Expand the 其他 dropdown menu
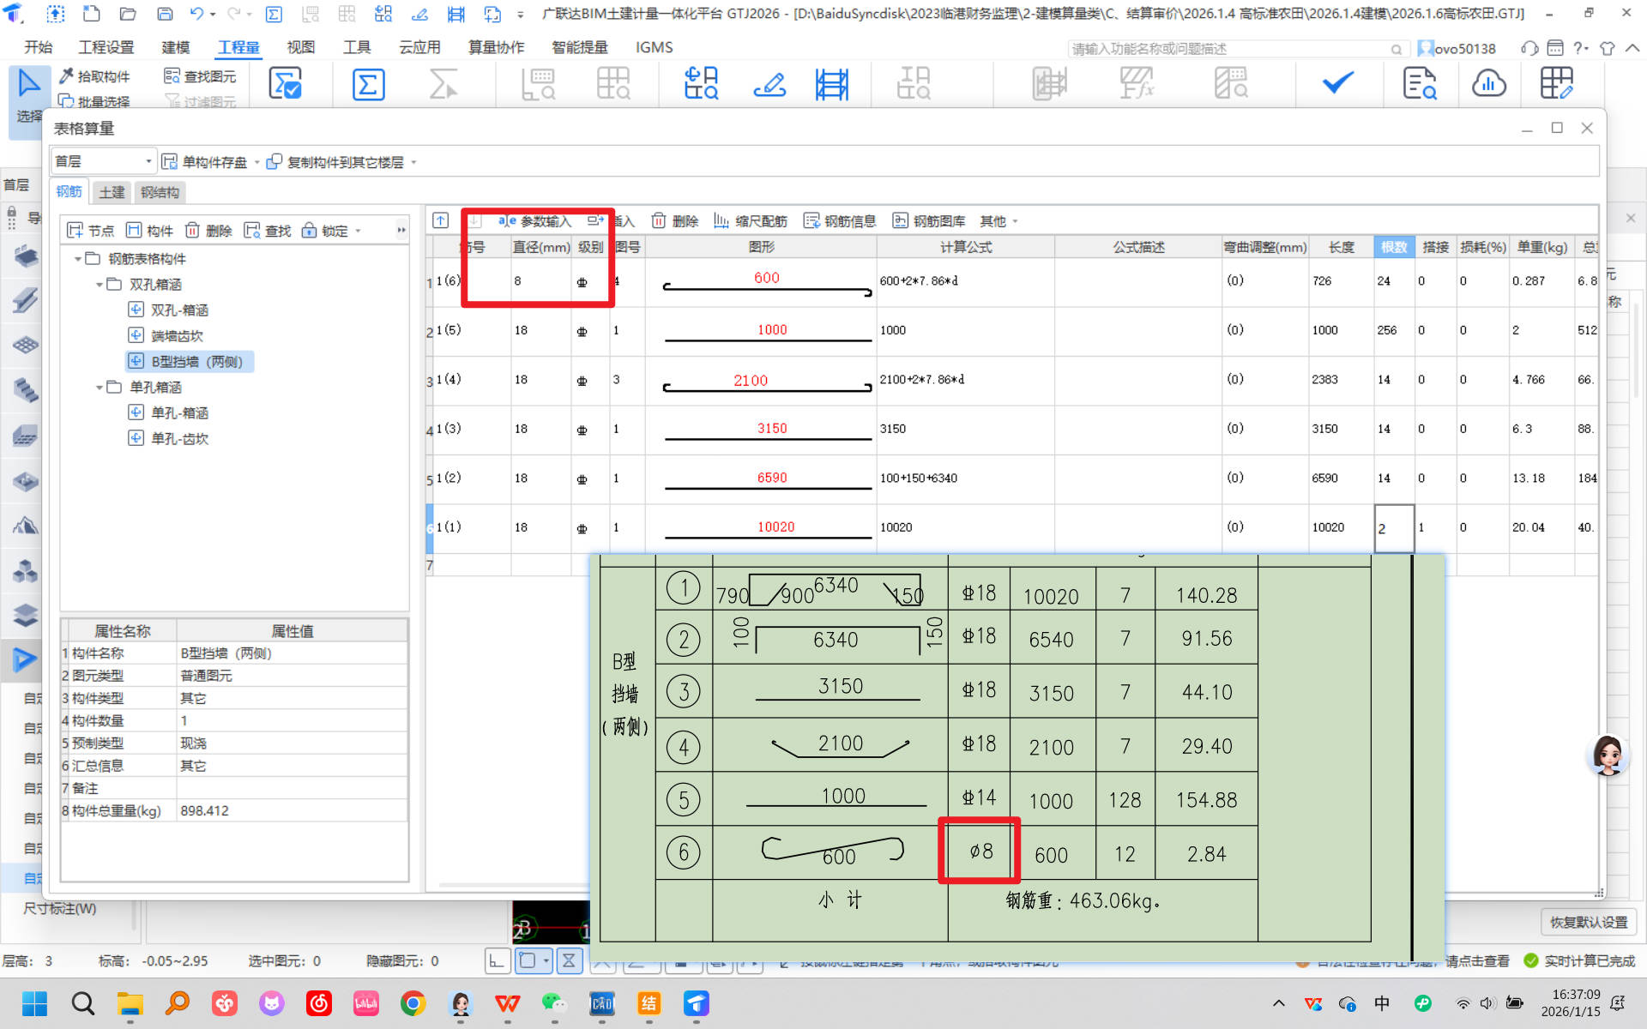This screenshot has height=1029, width=1647. (x=999, y=221)
